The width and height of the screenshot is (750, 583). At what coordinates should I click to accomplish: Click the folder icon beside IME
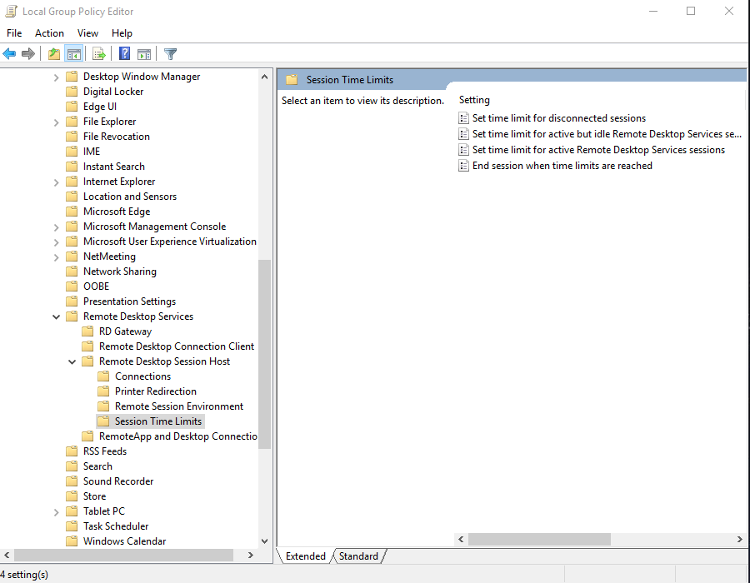[72, 152]
